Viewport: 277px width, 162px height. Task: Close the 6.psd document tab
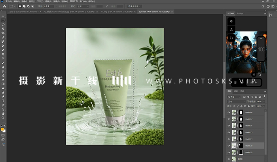click(172, 11)
